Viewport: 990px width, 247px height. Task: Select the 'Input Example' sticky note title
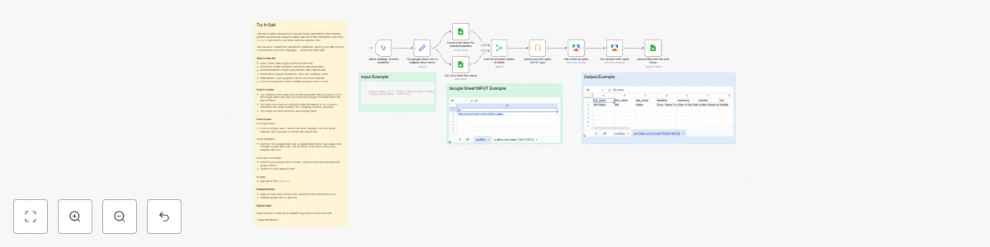(375, 77)
